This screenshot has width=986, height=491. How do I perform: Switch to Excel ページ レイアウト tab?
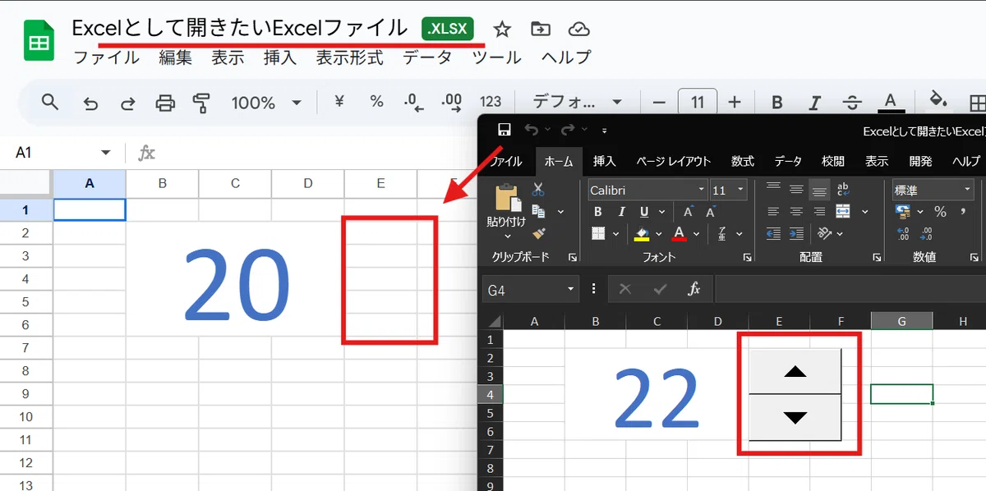pos(673,161)
